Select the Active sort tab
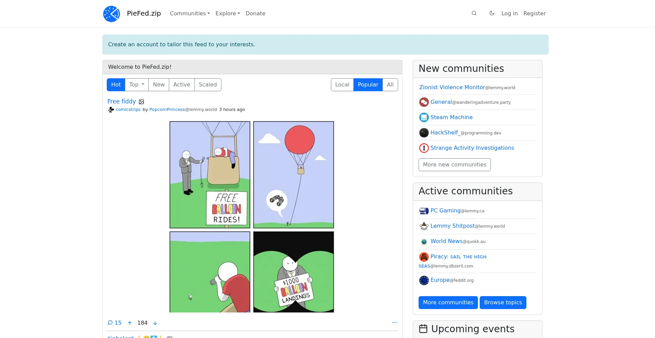The height and width of the screenshot is (338, 655). [x=181, y=85]
